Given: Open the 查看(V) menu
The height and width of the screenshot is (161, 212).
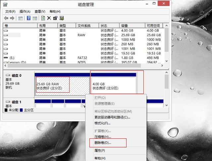Looking at the screenshot, I should [x=40, y=12].
